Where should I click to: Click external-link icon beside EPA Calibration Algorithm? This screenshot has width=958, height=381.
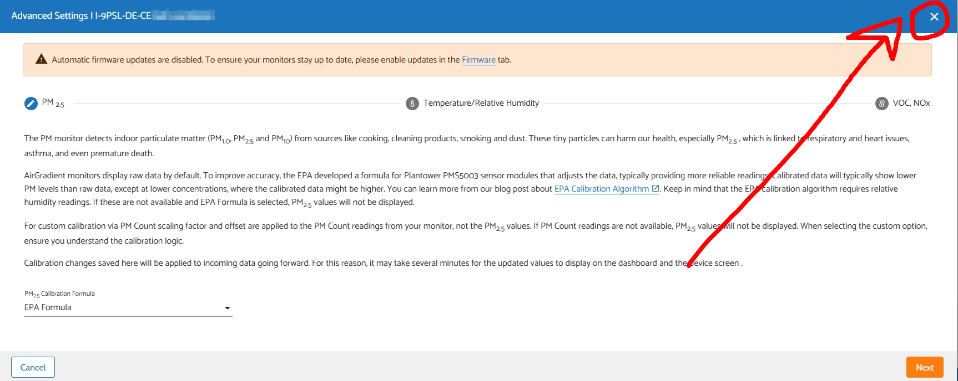point(656,189)
